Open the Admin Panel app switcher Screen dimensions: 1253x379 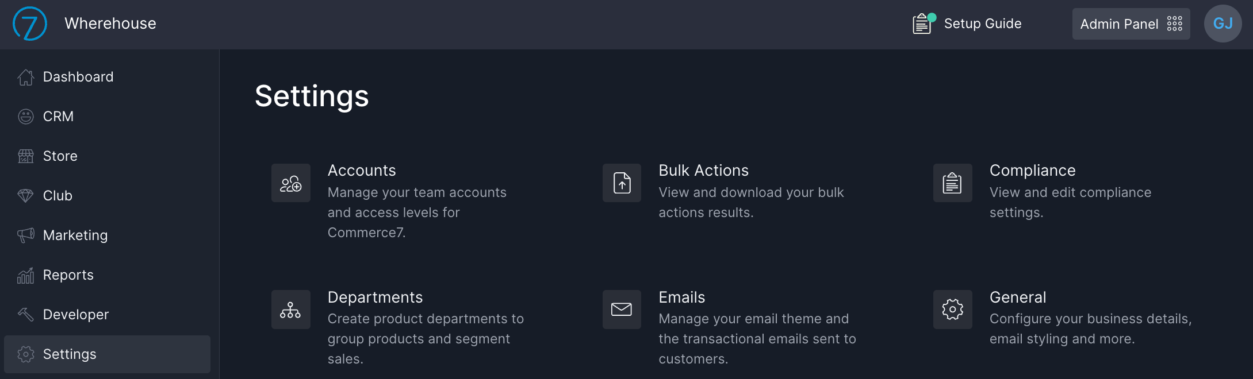(x=1131, y=24)
